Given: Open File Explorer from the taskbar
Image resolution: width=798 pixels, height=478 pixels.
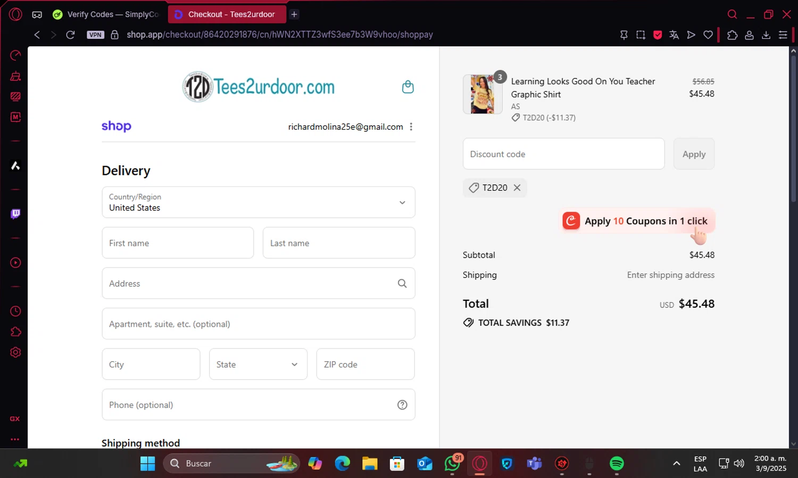Looking at the screenshot, I should pos(370,463).
